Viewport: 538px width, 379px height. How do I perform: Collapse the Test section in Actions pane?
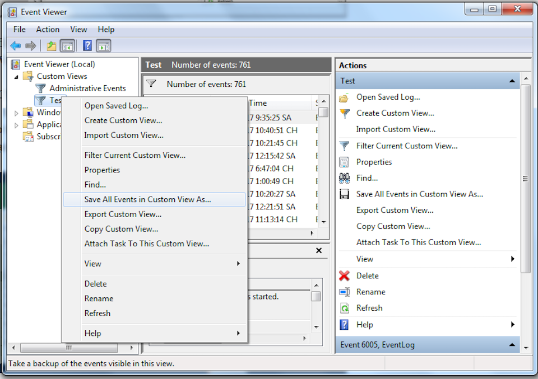point(512,81)
